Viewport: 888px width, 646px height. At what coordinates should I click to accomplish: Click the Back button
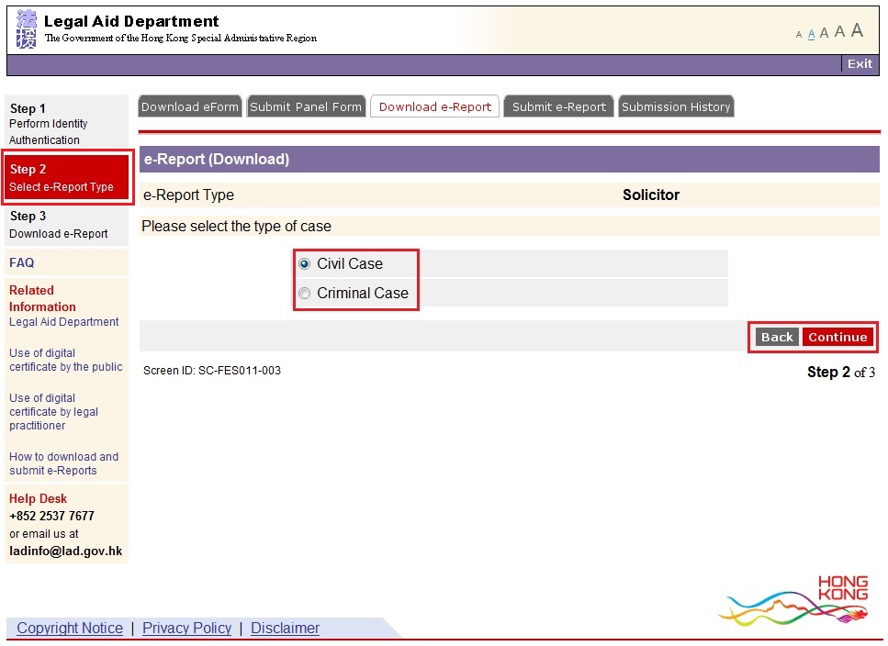click(776, 337)
